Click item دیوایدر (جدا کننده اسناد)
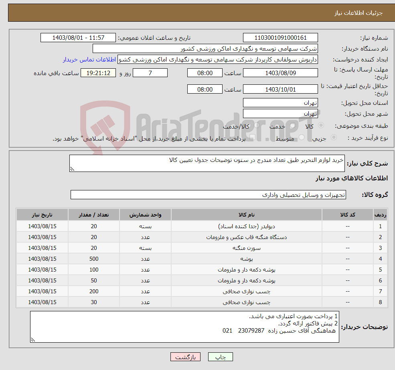The image size is (395, 370). (x=246, y=227)
